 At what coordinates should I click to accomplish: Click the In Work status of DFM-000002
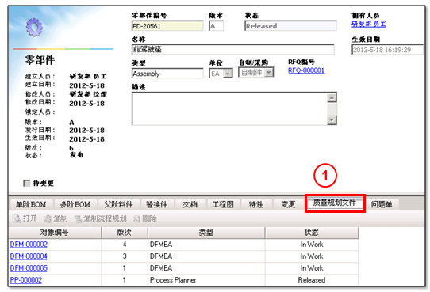312,245
